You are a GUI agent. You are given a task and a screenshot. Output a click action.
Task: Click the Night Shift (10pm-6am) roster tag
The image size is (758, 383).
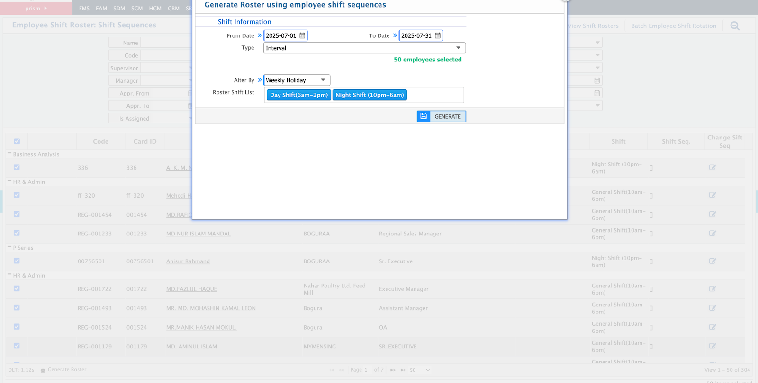point(370,95)
